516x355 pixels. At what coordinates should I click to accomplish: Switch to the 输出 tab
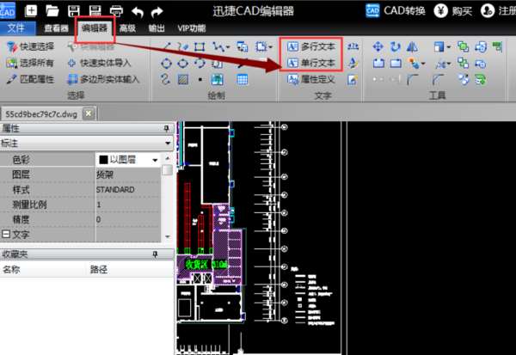click(157, 28)
